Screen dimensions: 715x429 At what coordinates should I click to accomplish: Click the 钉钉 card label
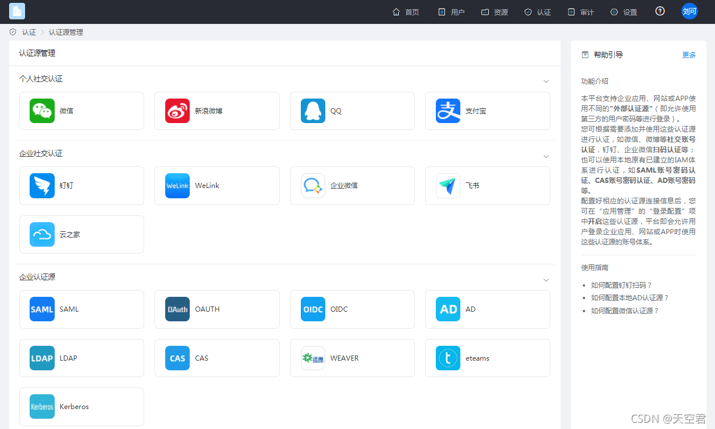67,186
